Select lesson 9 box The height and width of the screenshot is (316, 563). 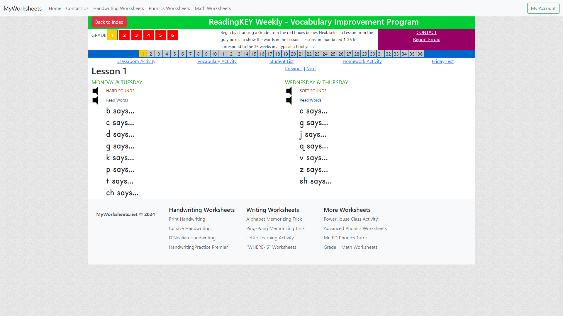pyautogui.click(x=206, y=54)
